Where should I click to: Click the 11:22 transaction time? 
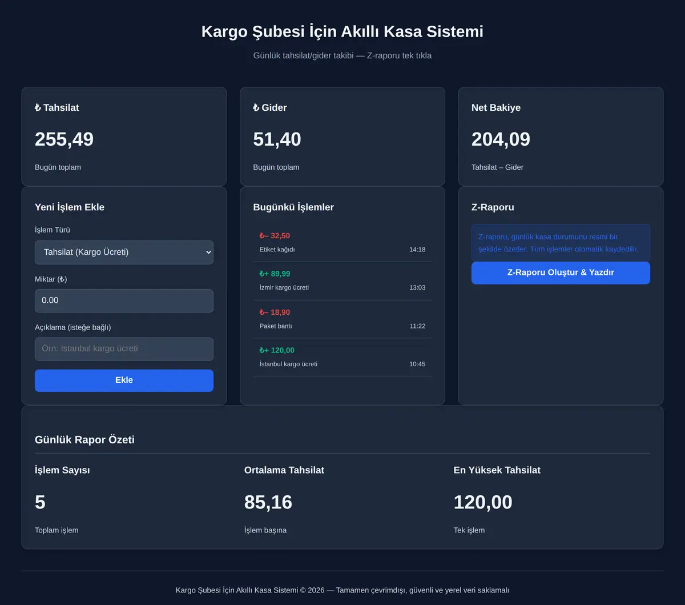417,326
